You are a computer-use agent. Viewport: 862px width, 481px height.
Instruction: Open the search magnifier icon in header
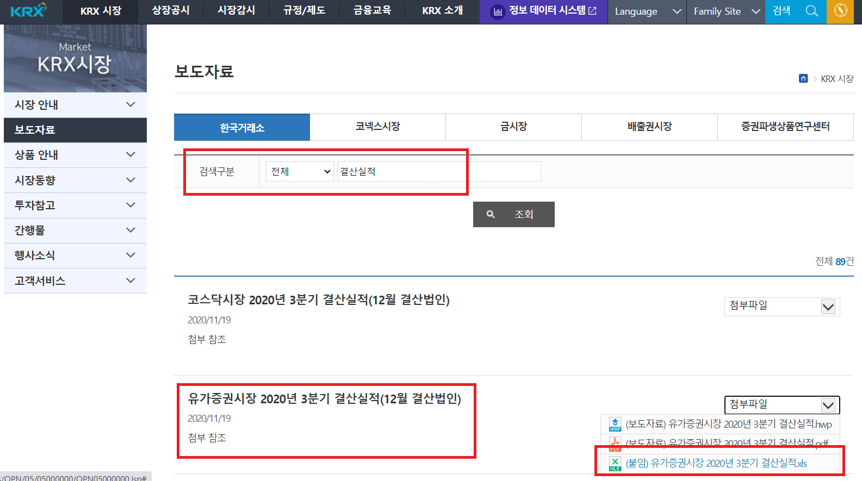pyautogui.click(x=812, y=11)
